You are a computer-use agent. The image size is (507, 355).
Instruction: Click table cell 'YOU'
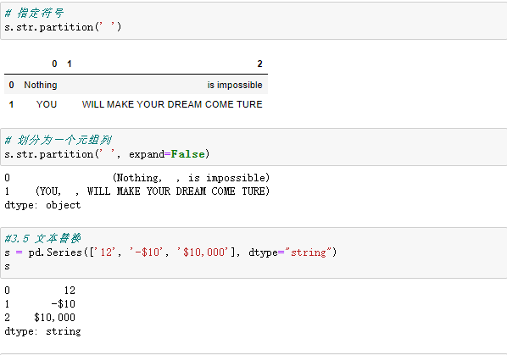tap(47, 104)
